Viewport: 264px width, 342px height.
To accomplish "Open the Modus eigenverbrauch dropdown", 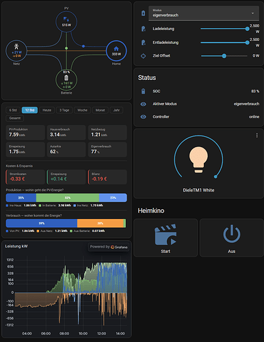I will point(204,13).
